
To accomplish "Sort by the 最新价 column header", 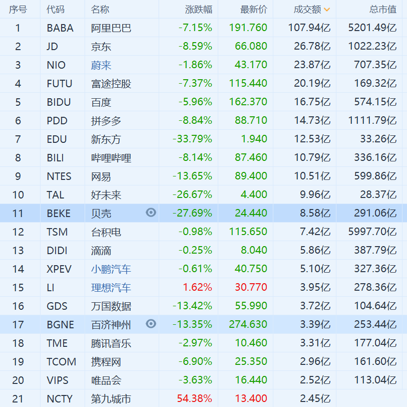I will pos(254,10).
